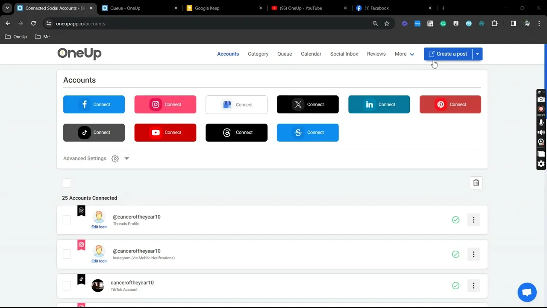Connect a Facebook account

(94, 104)
